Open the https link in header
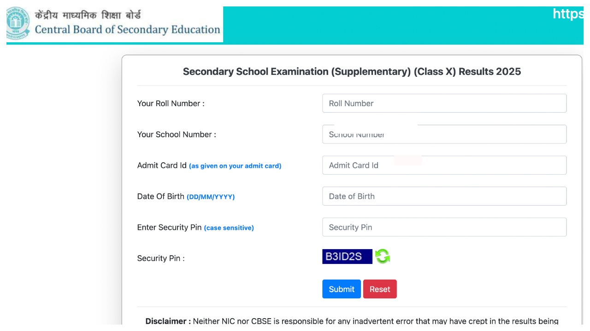The width and height of the screenshot is (590, 331). click(x=567, y=14)
